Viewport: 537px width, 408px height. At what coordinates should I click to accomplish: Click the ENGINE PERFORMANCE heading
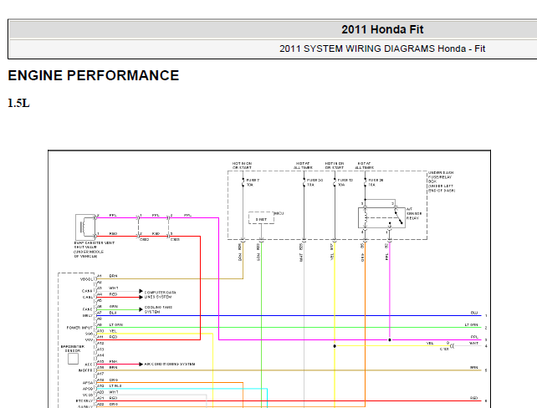tap(94, 75)
